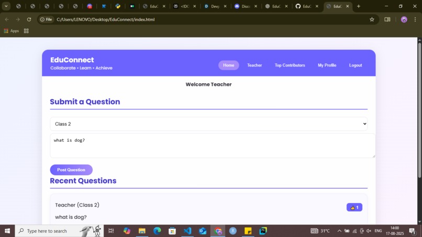Switch to Chrome on the taskbar
Image resolution: width=422 pixels, height=237 pixels.
tap(218, 231)
